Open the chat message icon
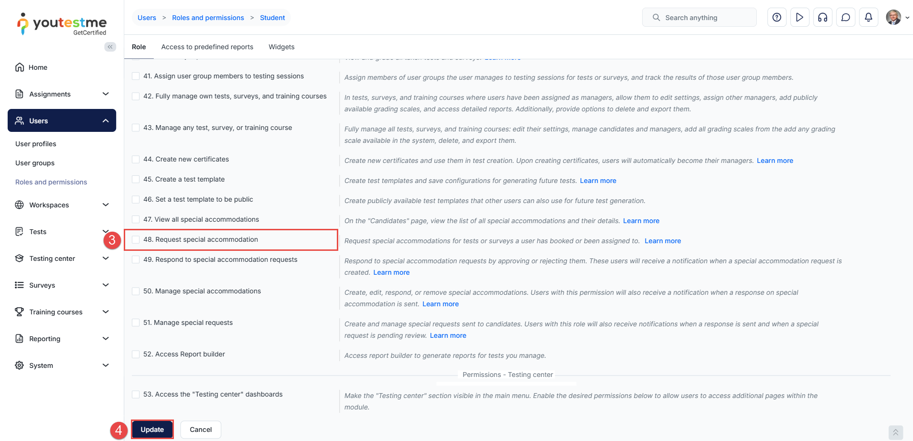Image resolution: width=913 pixels, height=441 pixels. pos(846,18)
